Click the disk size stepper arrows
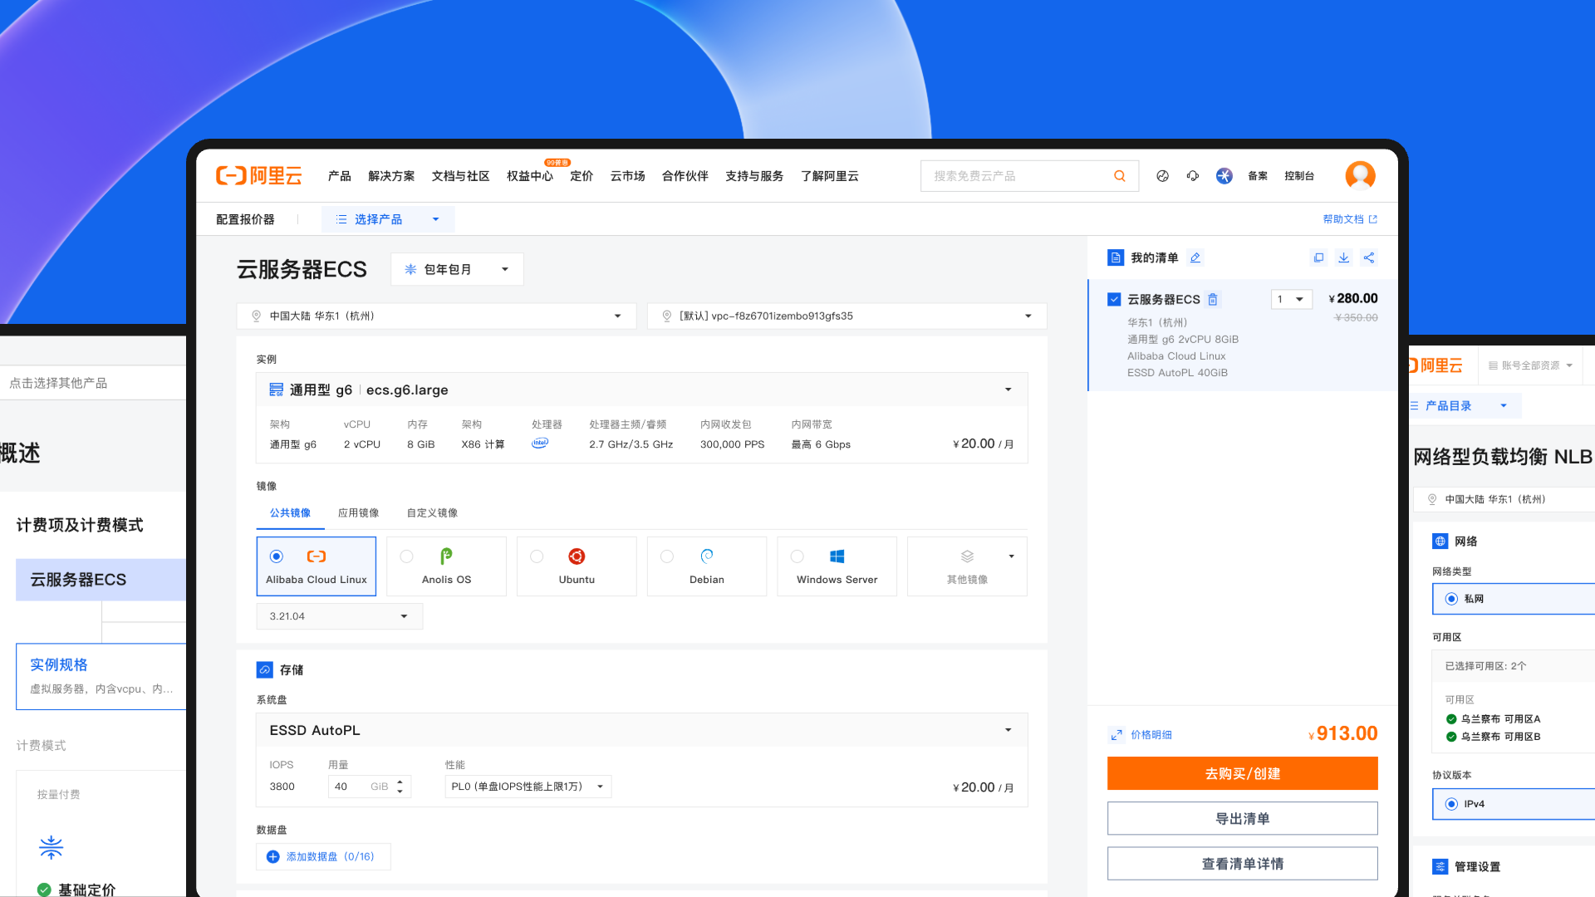 point(400,787)
